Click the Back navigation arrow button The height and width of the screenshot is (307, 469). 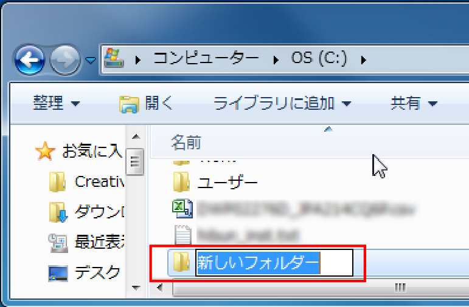click(x=29, y=61)
